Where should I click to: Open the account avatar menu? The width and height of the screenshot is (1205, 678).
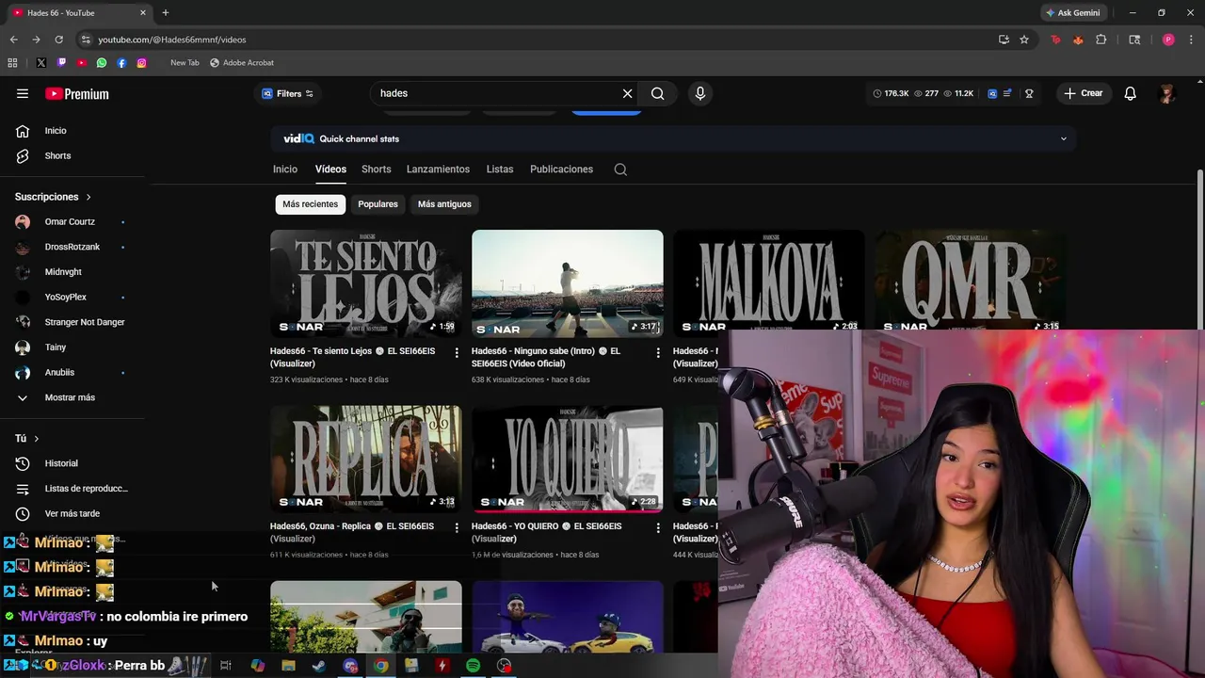[1167, 93]
